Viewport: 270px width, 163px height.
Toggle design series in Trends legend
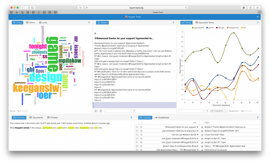[x=220, y=28]
